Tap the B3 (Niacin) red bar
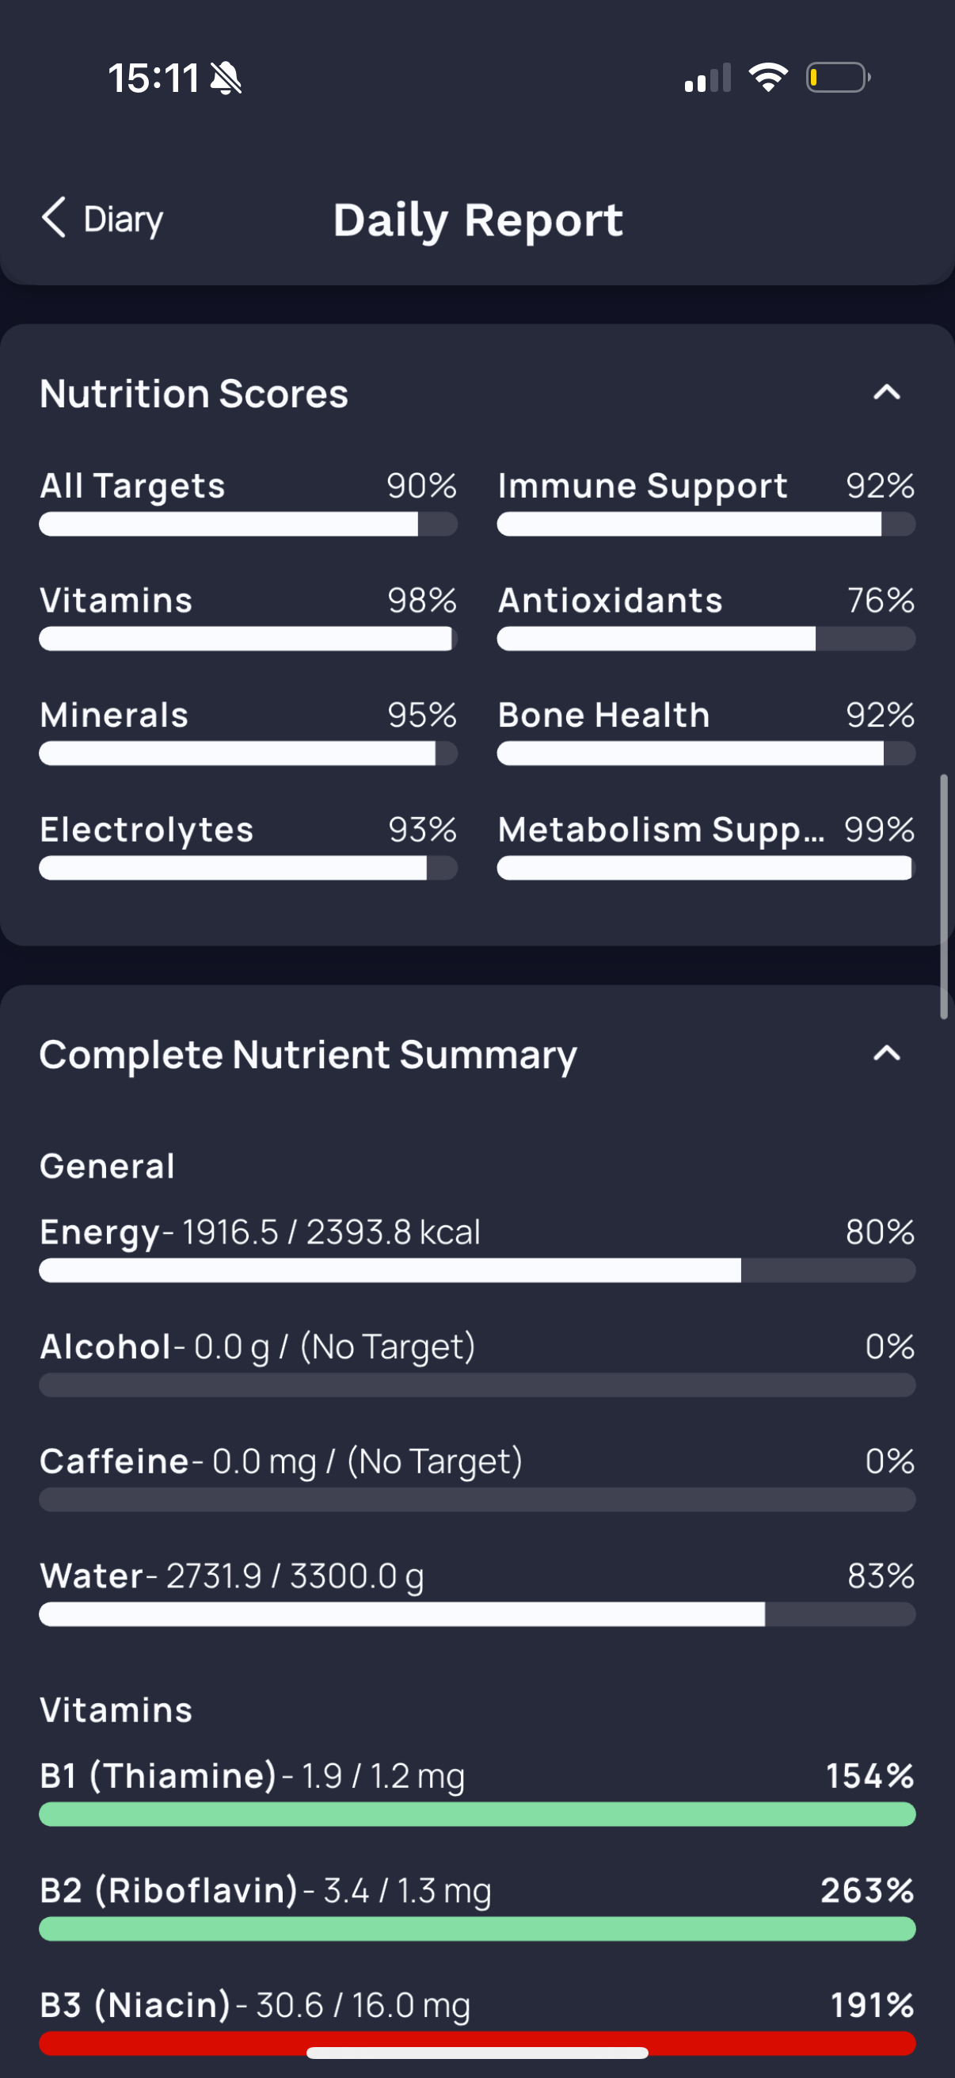This screenshot has height=2078, width=955. point(477,2043)
